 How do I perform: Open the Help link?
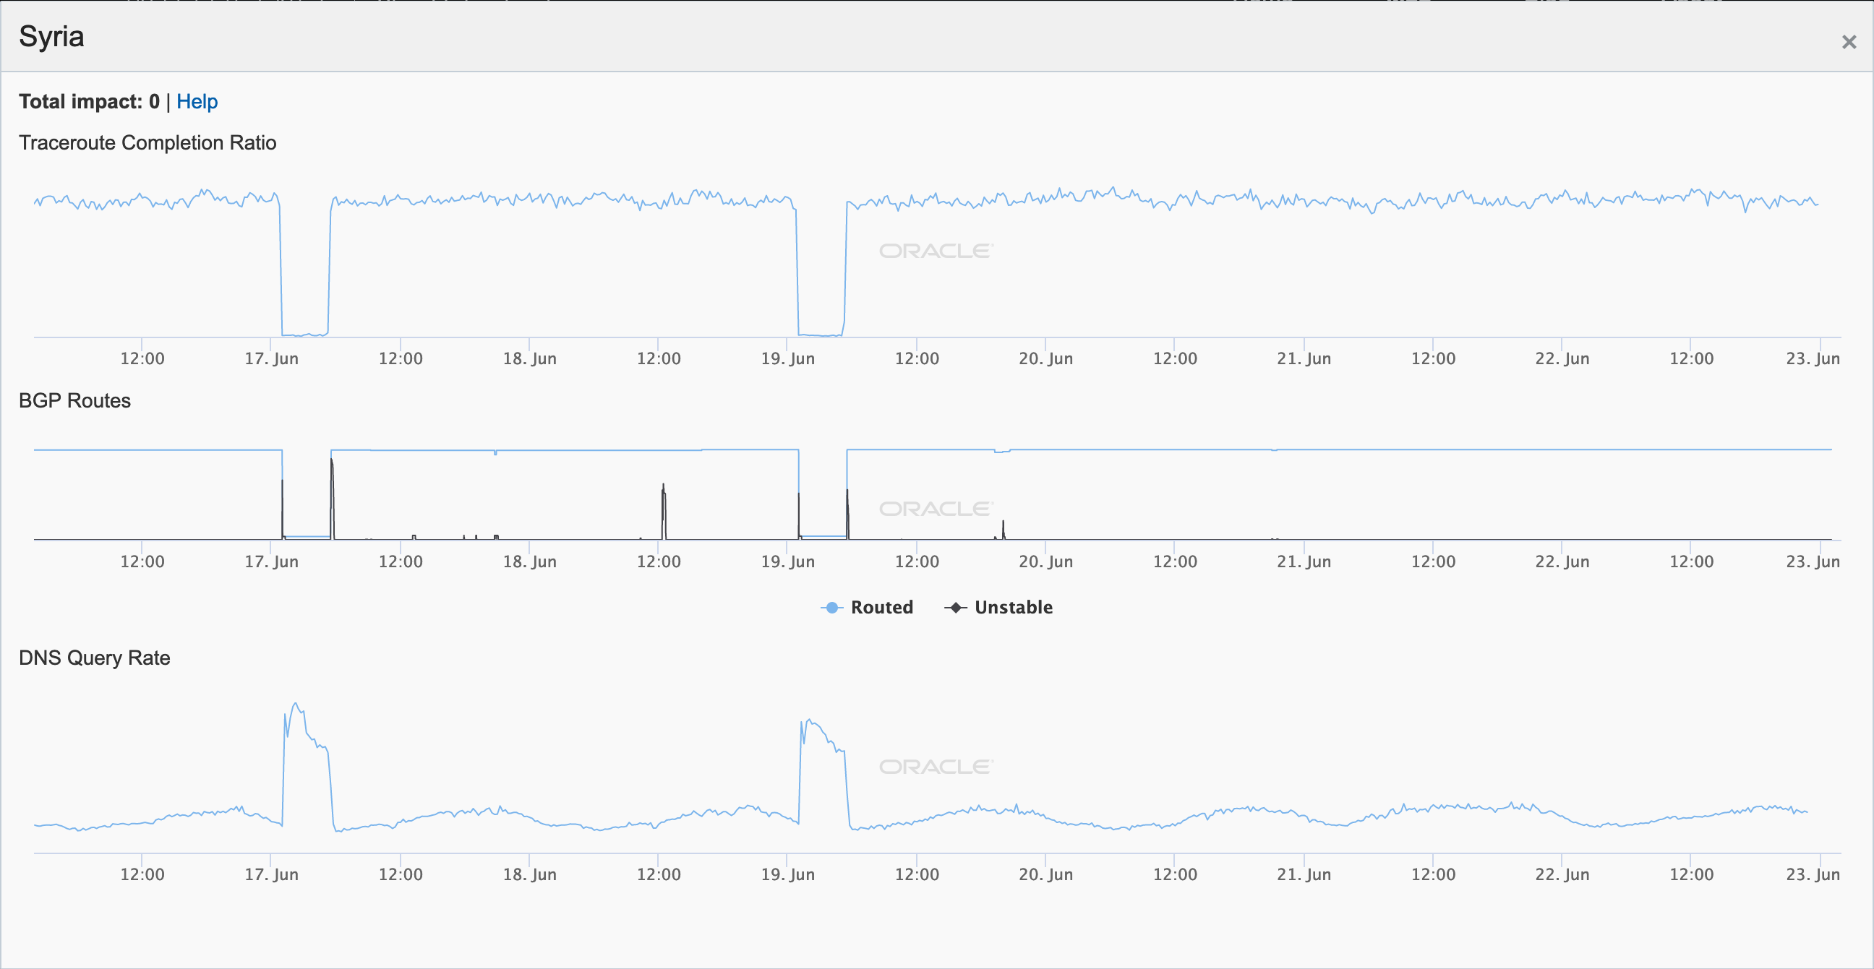click(x=197, y=102)
